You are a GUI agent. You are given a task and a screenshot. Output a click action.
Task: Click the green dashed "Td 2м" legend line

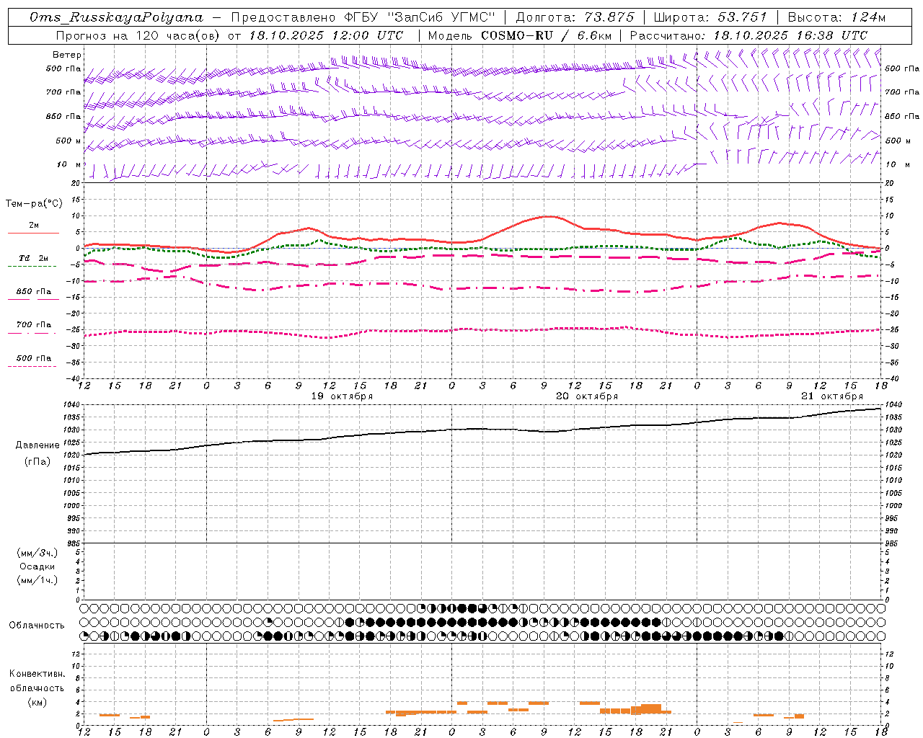coord(33,266)
